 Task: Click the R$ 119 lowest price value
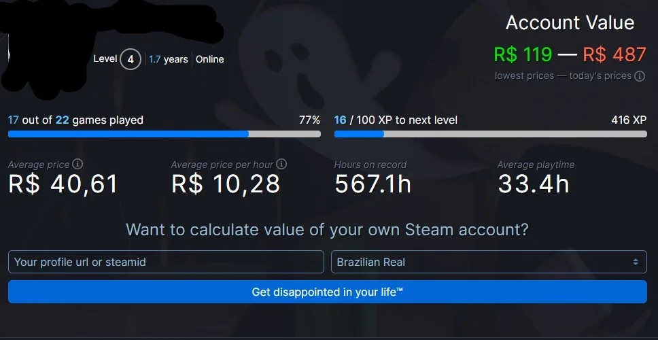523,54
